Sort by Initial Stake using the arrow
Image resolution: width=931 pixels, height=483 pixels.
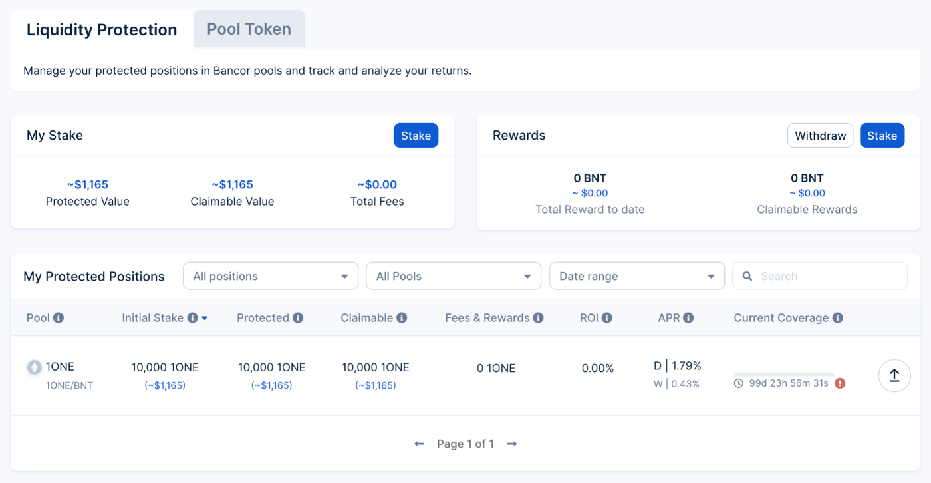tap(205, 319)
